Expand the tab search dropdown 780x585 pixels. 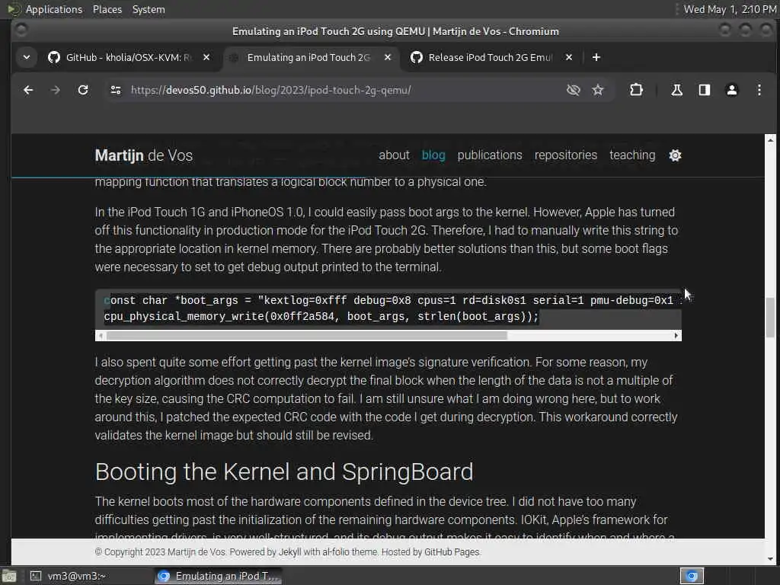[27, 57]
